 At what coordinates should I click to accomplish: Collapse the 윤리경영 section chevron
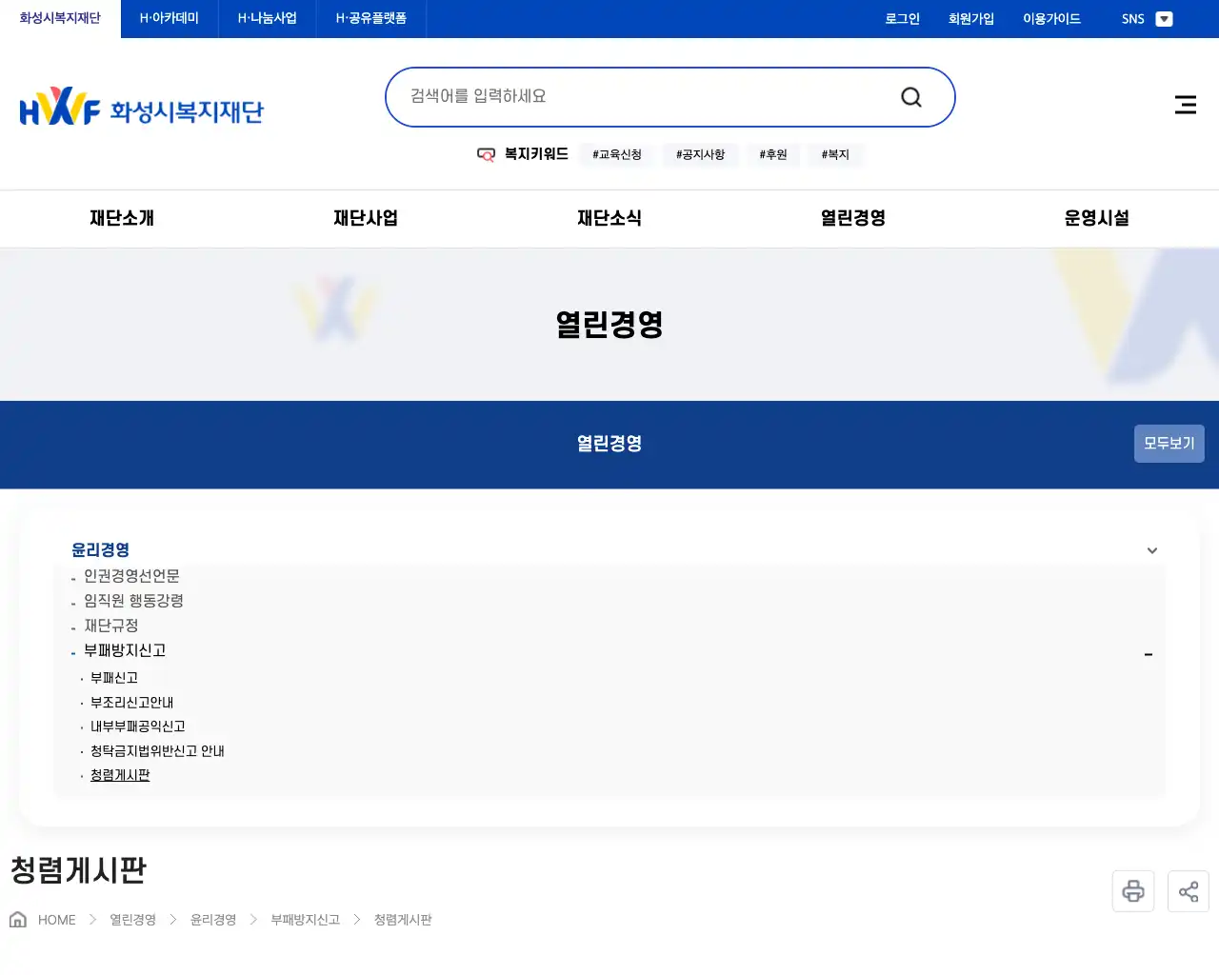click(1151, 550)
